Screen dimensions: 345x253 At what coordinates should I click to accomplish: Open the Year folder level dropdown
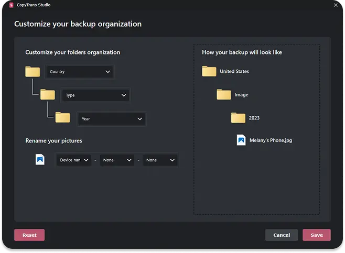click(x=112, y=119)
